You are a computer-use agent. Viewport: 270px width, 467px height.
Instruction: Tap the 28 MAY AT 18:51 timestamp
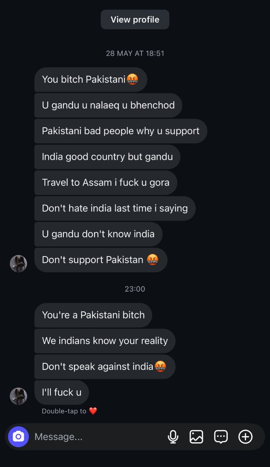(x=135, y=53)
